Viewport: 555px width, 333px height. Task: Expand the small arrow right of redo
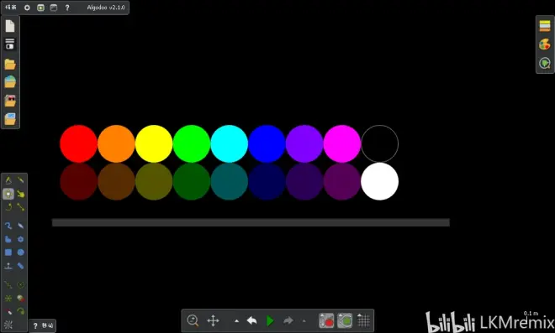pos(304,321)
